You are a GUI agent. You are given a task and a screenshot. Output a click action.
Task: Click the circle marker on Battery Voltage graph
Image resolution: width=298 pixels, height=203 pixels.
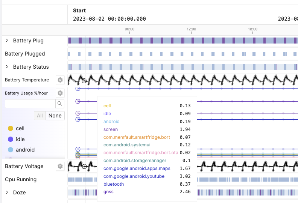[x=84, y=166]
